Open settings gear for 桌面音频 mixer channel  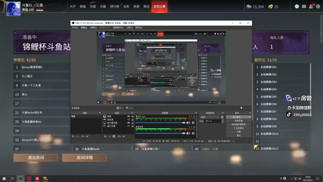click(x=193, y=133)
